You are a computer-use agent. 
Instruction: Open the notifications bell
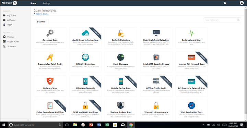(x=225, y=3)
